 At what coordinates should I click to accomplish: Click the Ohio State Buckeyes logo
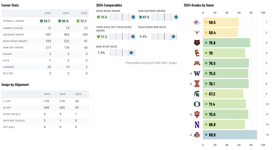197,135
